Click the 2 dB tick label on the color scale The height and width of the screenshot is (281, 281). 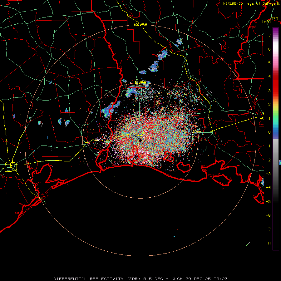tap(269, 105)
